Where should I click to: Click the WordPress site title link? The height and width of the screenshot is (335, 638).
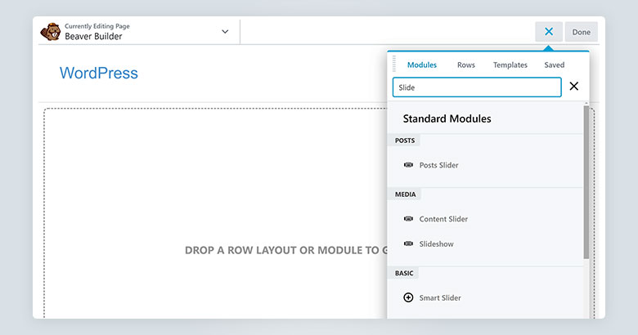98,74
